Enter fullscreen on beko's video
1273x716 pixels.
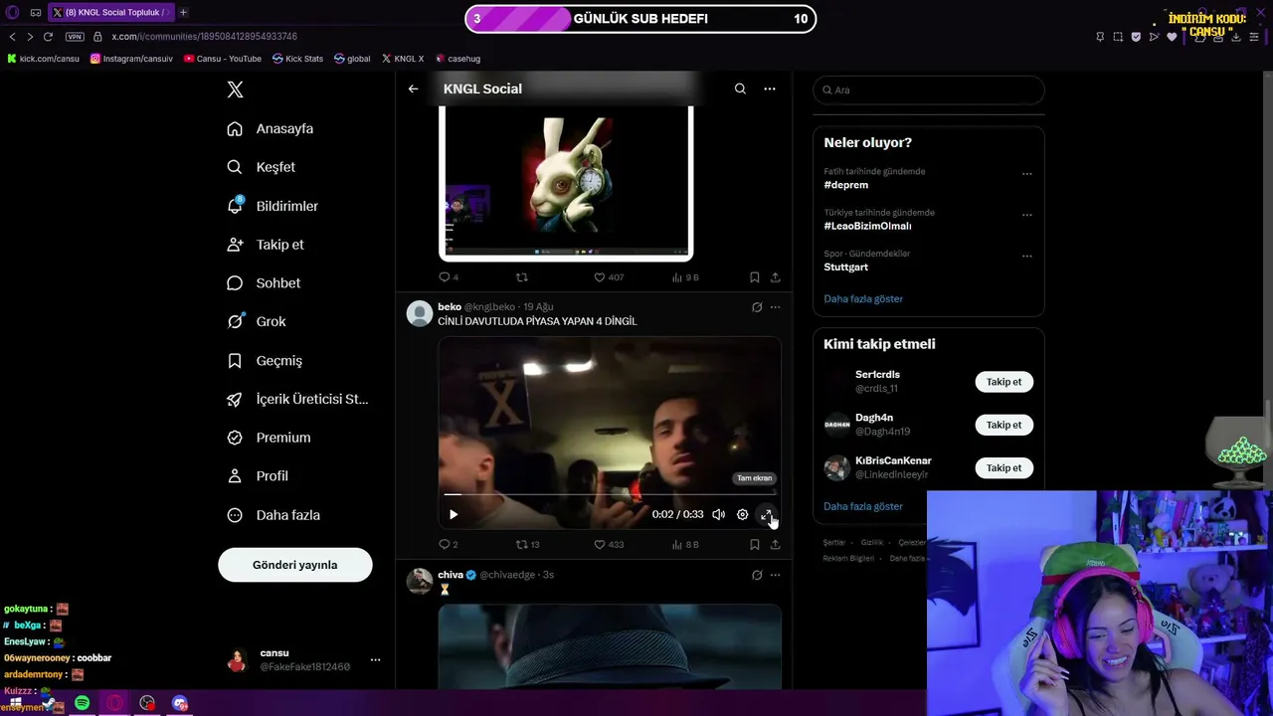[x=766, y=514]
